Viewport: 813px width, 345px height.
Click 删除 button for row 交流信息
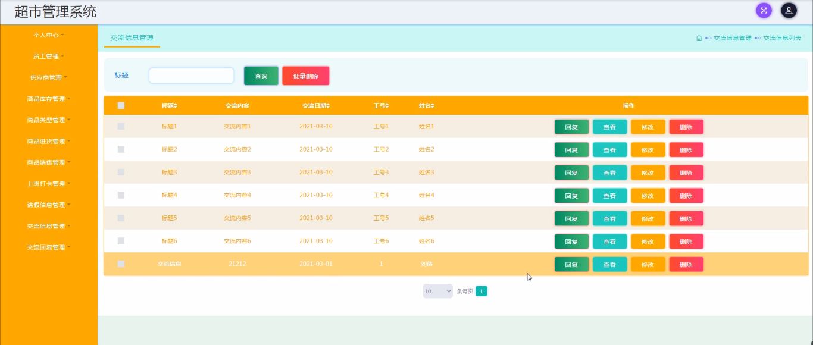click(686, 265)
